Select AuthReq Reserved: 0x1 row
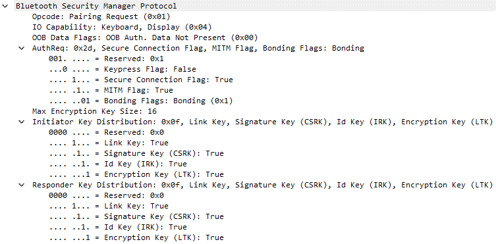The image size is (496, 244). coord(106,59)
